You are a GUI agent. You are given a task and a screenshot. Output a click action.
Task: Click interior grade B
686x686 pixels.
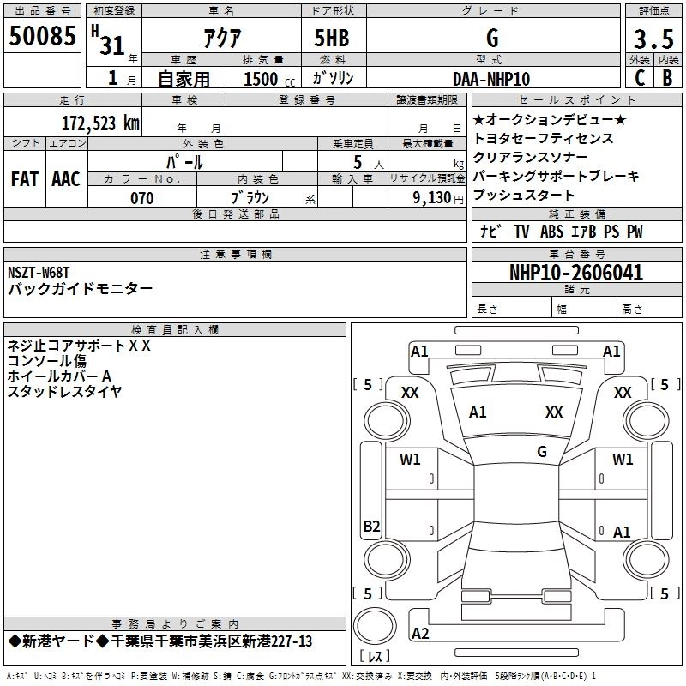click(668, 78)
